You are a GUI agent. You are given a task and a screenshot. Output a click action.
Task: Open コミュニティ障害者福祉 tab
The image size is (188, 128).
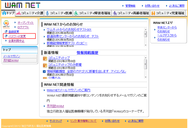pyautogui.click(x=92, y=13)
